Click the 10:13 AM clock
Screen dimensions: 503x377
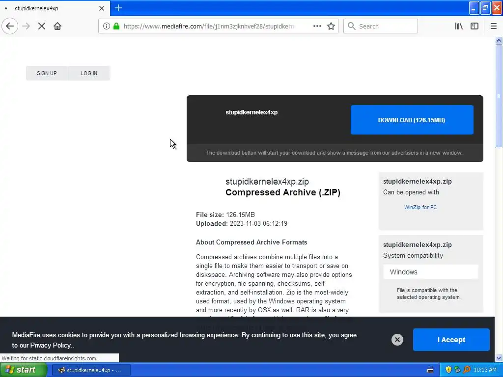tap(485, 370)
